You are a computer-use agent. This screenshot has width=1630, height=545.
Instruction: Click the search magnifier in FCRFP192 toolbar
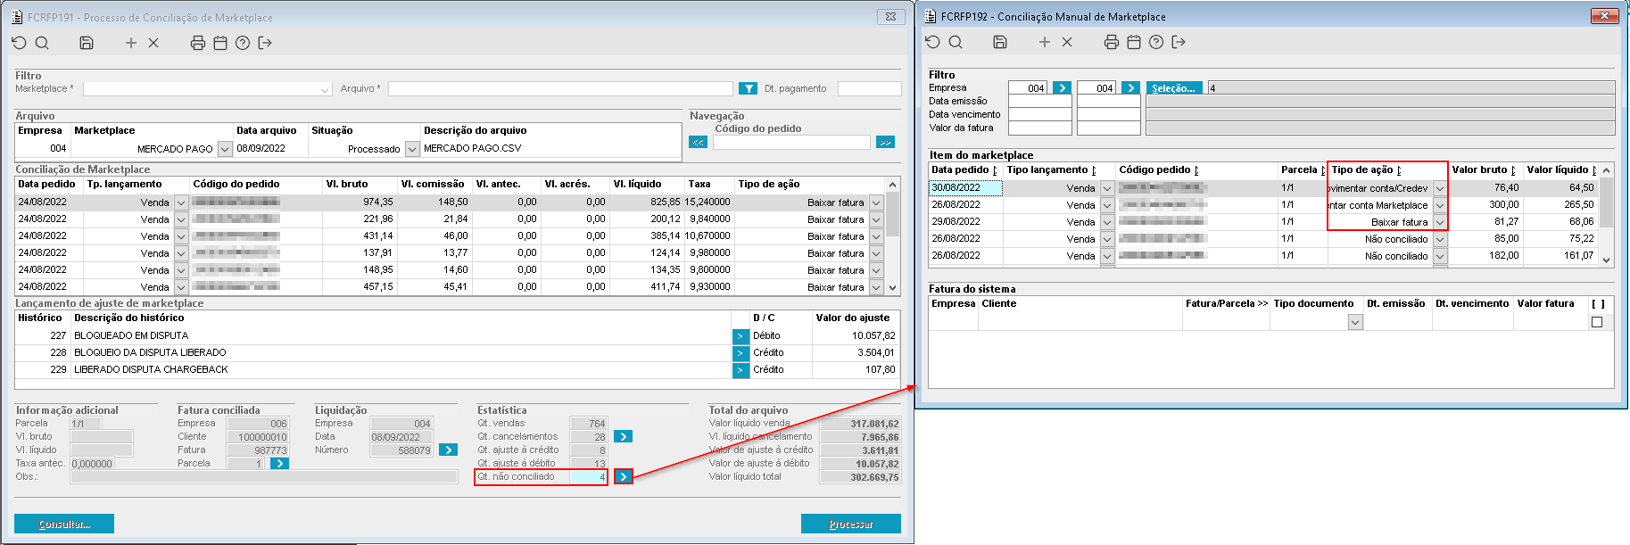pyautogui.click(x=956, y=42)
